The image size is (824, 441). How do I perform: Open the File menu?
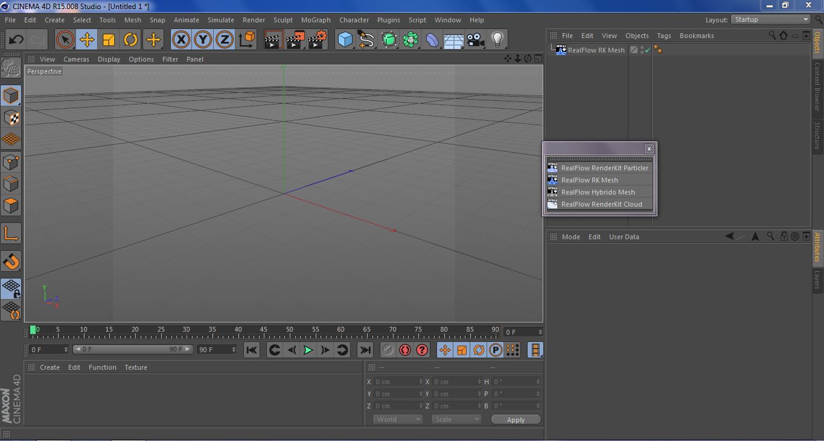(10, 20)
